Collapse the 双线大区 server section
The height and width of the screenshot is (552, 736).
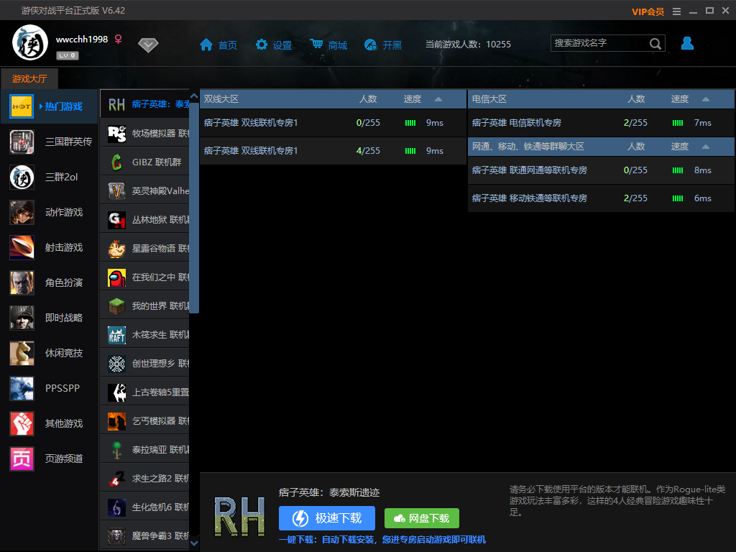point(438,99)
